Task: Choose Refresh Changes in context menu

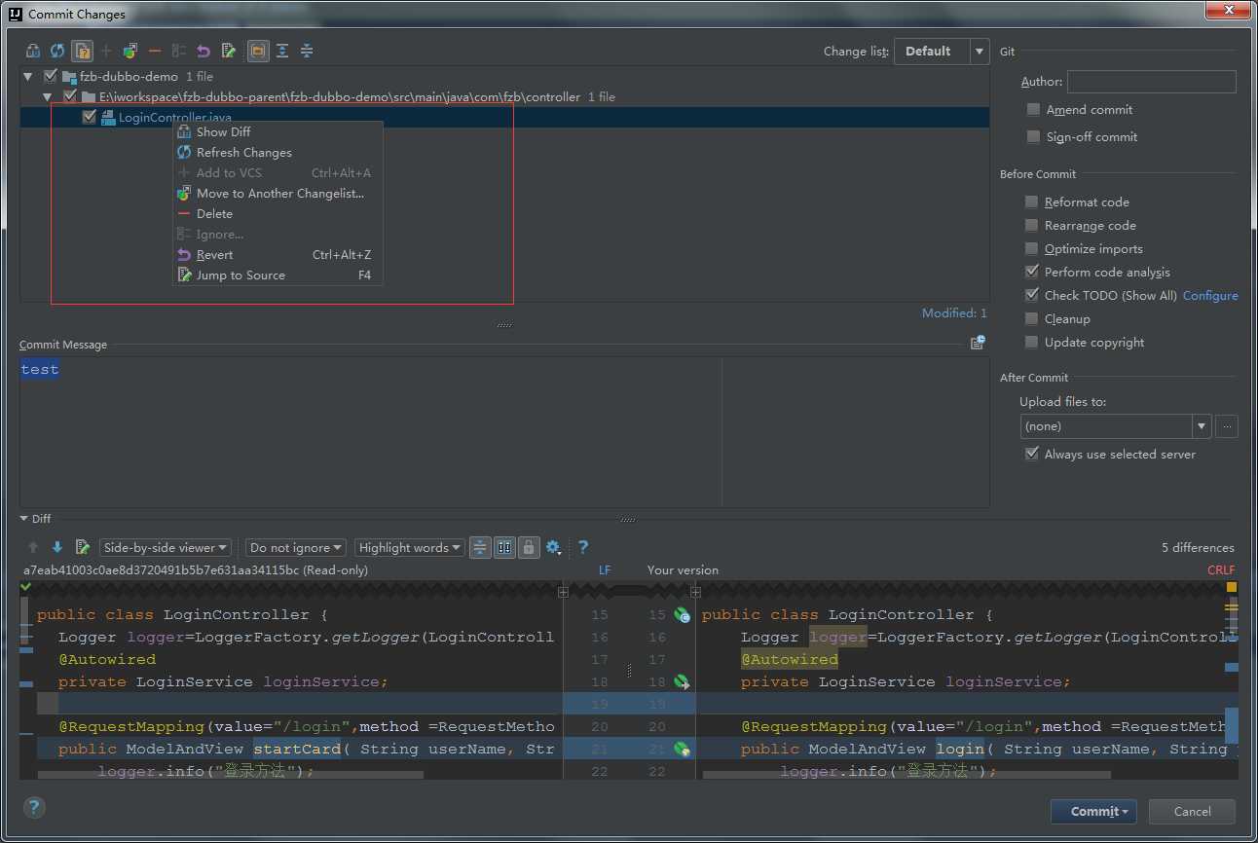Action: pos(277,152)
